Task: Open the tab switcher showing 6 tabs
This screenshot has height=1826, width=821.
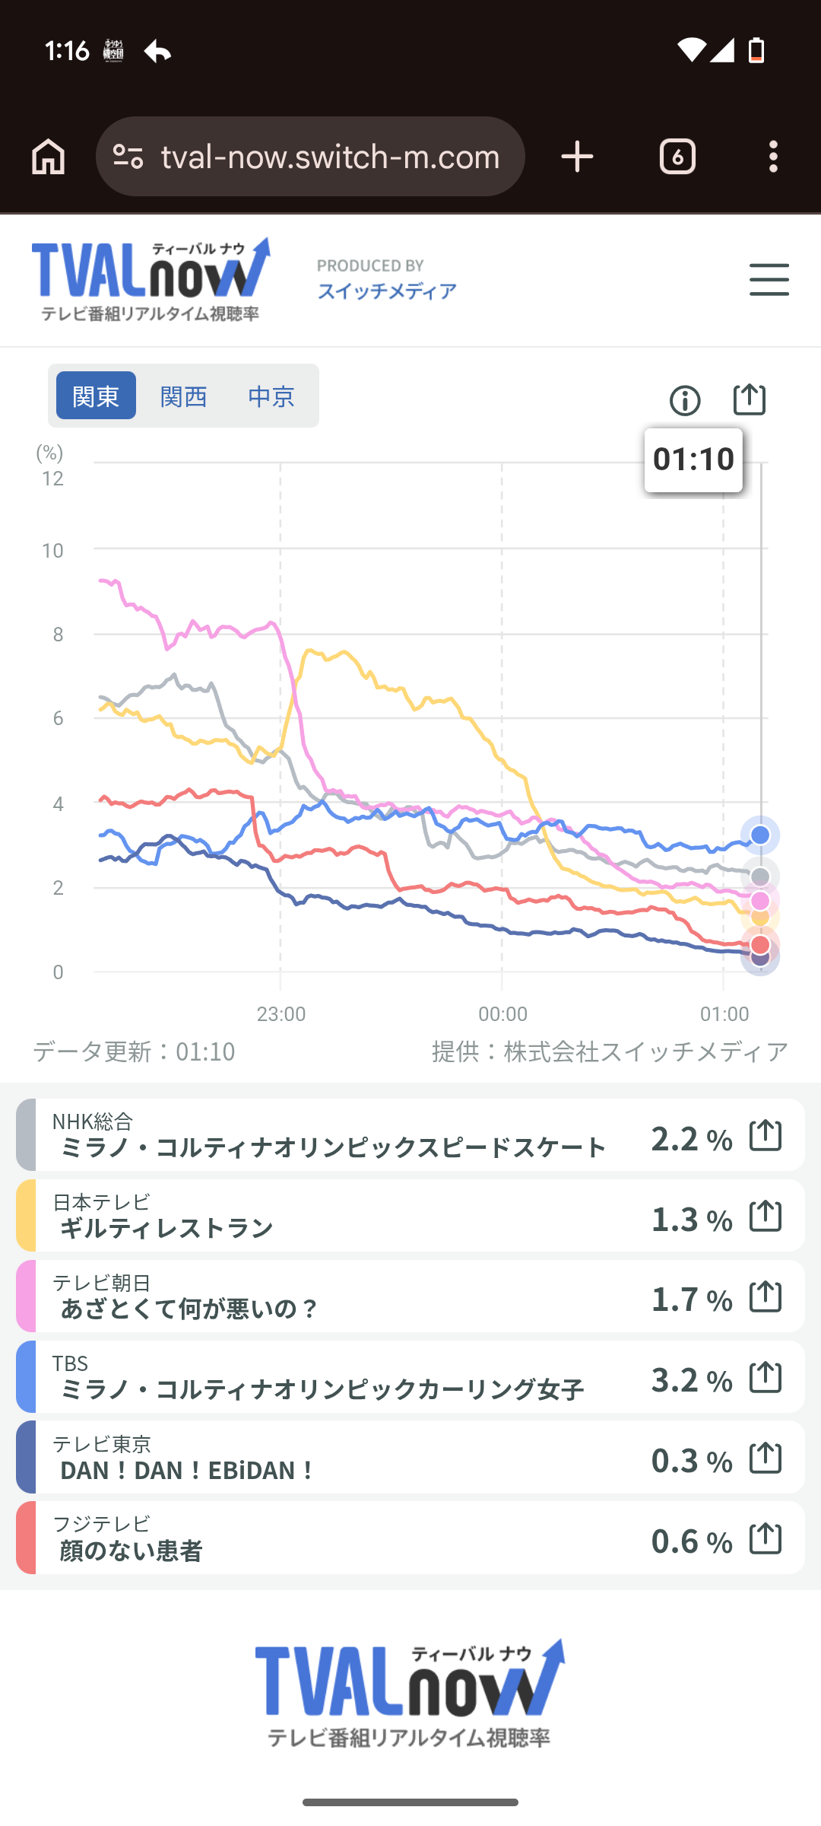Action: click(x=677, y=157)
